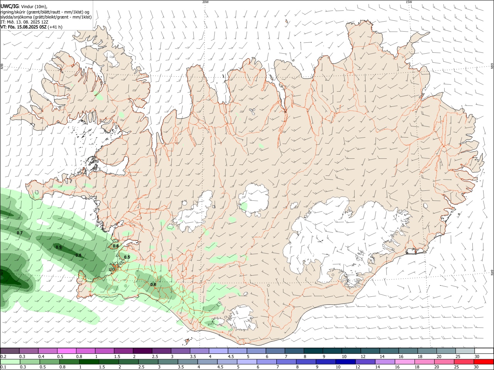Select the 'slydda/snjókoma' legend description line
The height and width of the screenshot is (370, 494).
(x=46, y=17)
